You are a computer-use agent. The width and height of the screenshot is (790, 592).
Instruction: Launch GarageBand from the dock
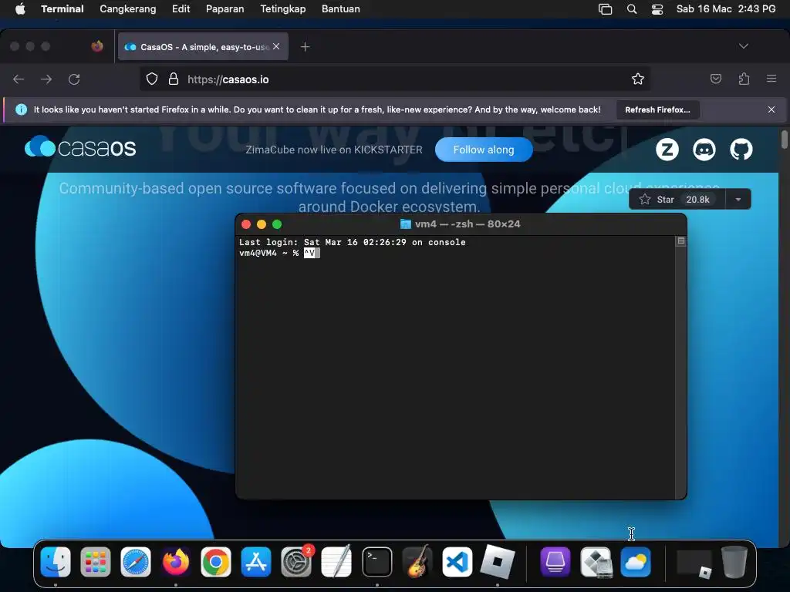417,562
